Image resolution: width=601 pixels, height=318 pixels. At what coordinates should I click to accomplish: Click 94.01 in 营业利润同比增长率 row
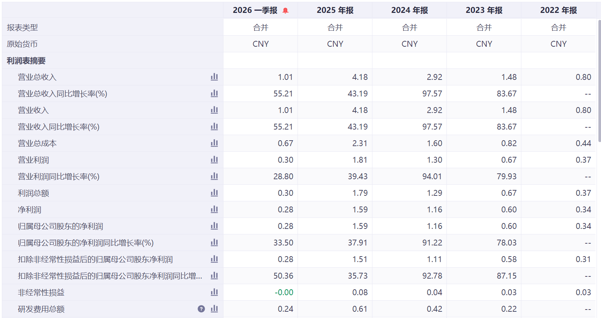(x=432, y=177)
